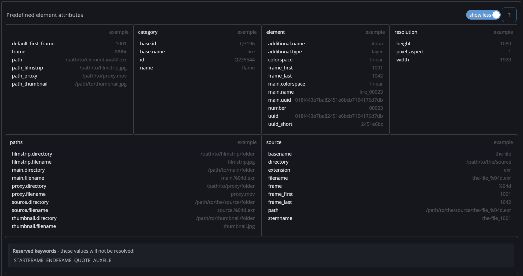Click the filmstrip.directory paths attribute
Viewport: 523px width, 276px height.
(32, 154)
